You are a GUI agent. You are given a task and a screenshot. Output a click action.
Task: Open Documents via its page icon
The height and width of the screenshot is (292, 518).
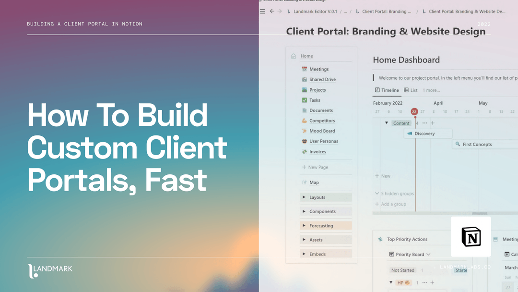tap(304, 110)
